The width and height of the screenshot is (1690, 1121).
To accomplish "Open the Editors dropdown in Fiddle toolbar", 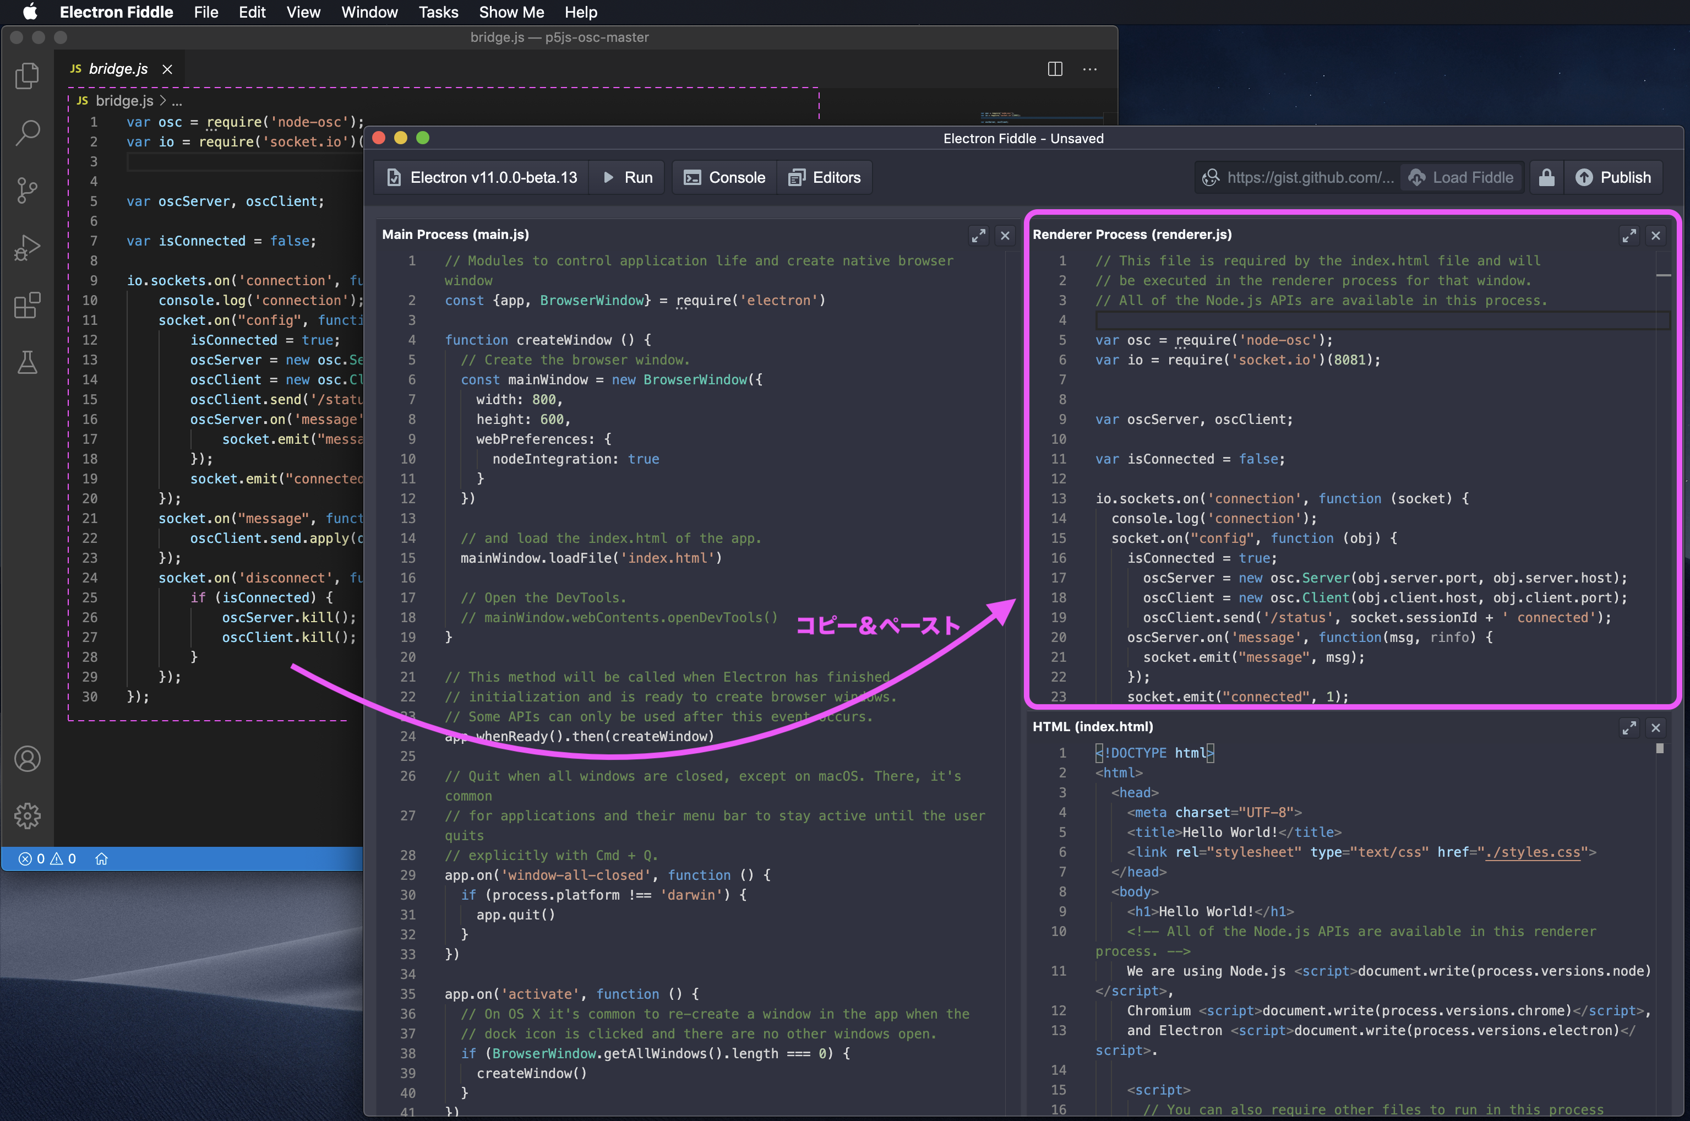I will coord(825,177).
